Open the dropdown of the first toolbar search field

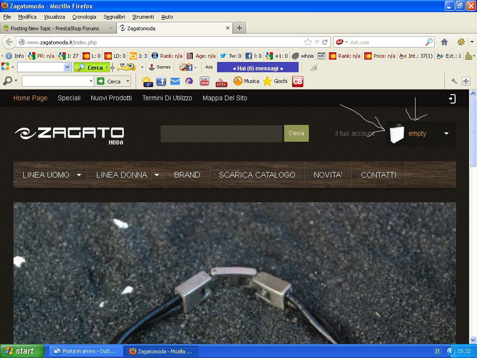pos(67,67)
